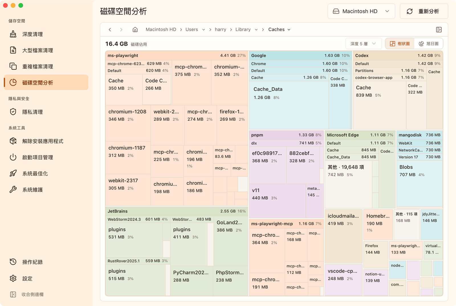
Task: Toggle the right side panel icon
Action: click(x=439, y=30)
